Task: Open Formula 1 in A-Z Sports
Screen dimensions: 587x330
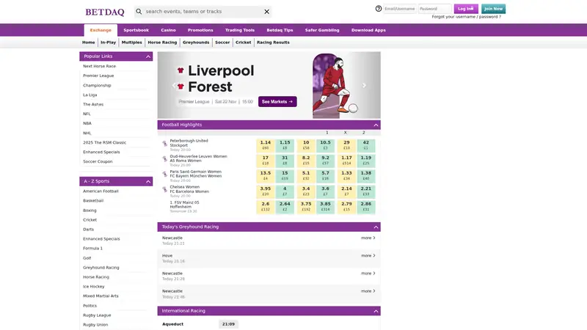Action: 92,249
